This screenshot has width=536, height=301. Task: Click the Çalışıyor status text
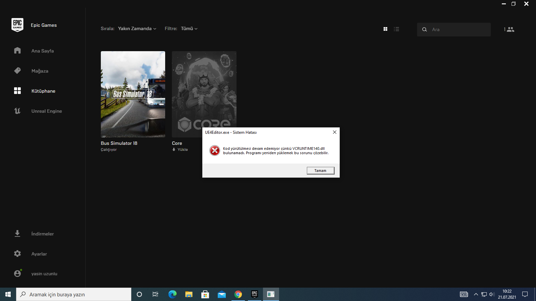[109, 149]
